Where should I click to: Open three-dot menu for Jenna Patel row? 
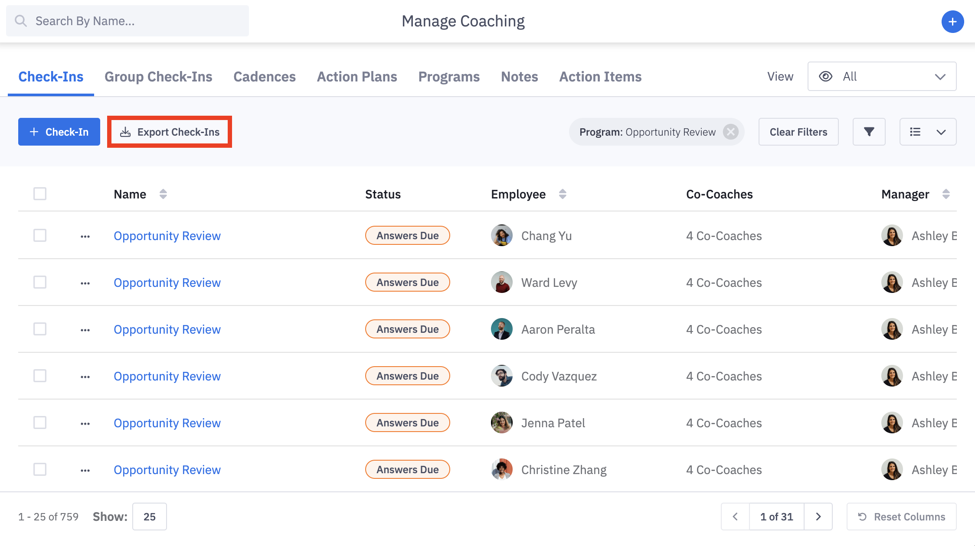point(85,423)
